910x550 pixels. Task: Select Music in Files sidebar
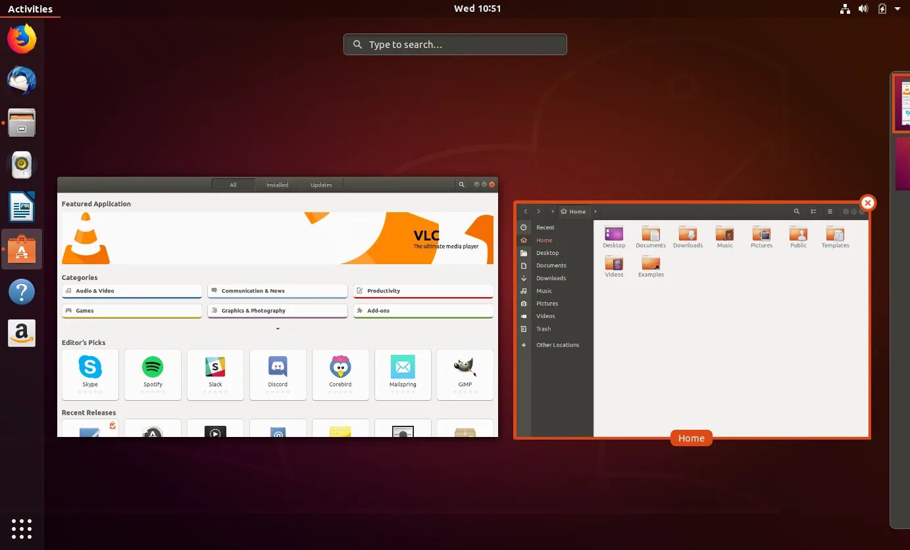[556, 291]
